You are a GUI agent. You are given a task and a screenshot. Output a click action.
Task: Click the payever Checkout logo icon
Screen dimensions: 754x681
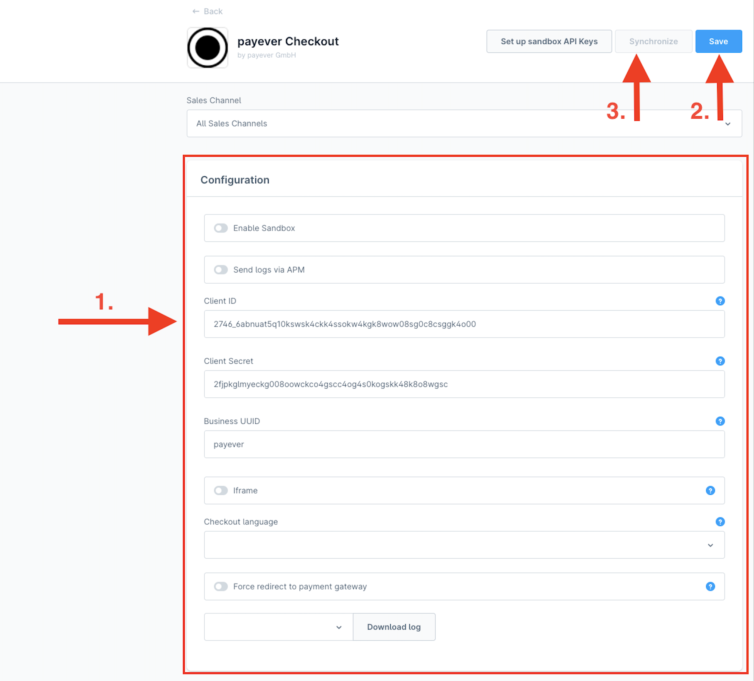[x=207, y=48]
